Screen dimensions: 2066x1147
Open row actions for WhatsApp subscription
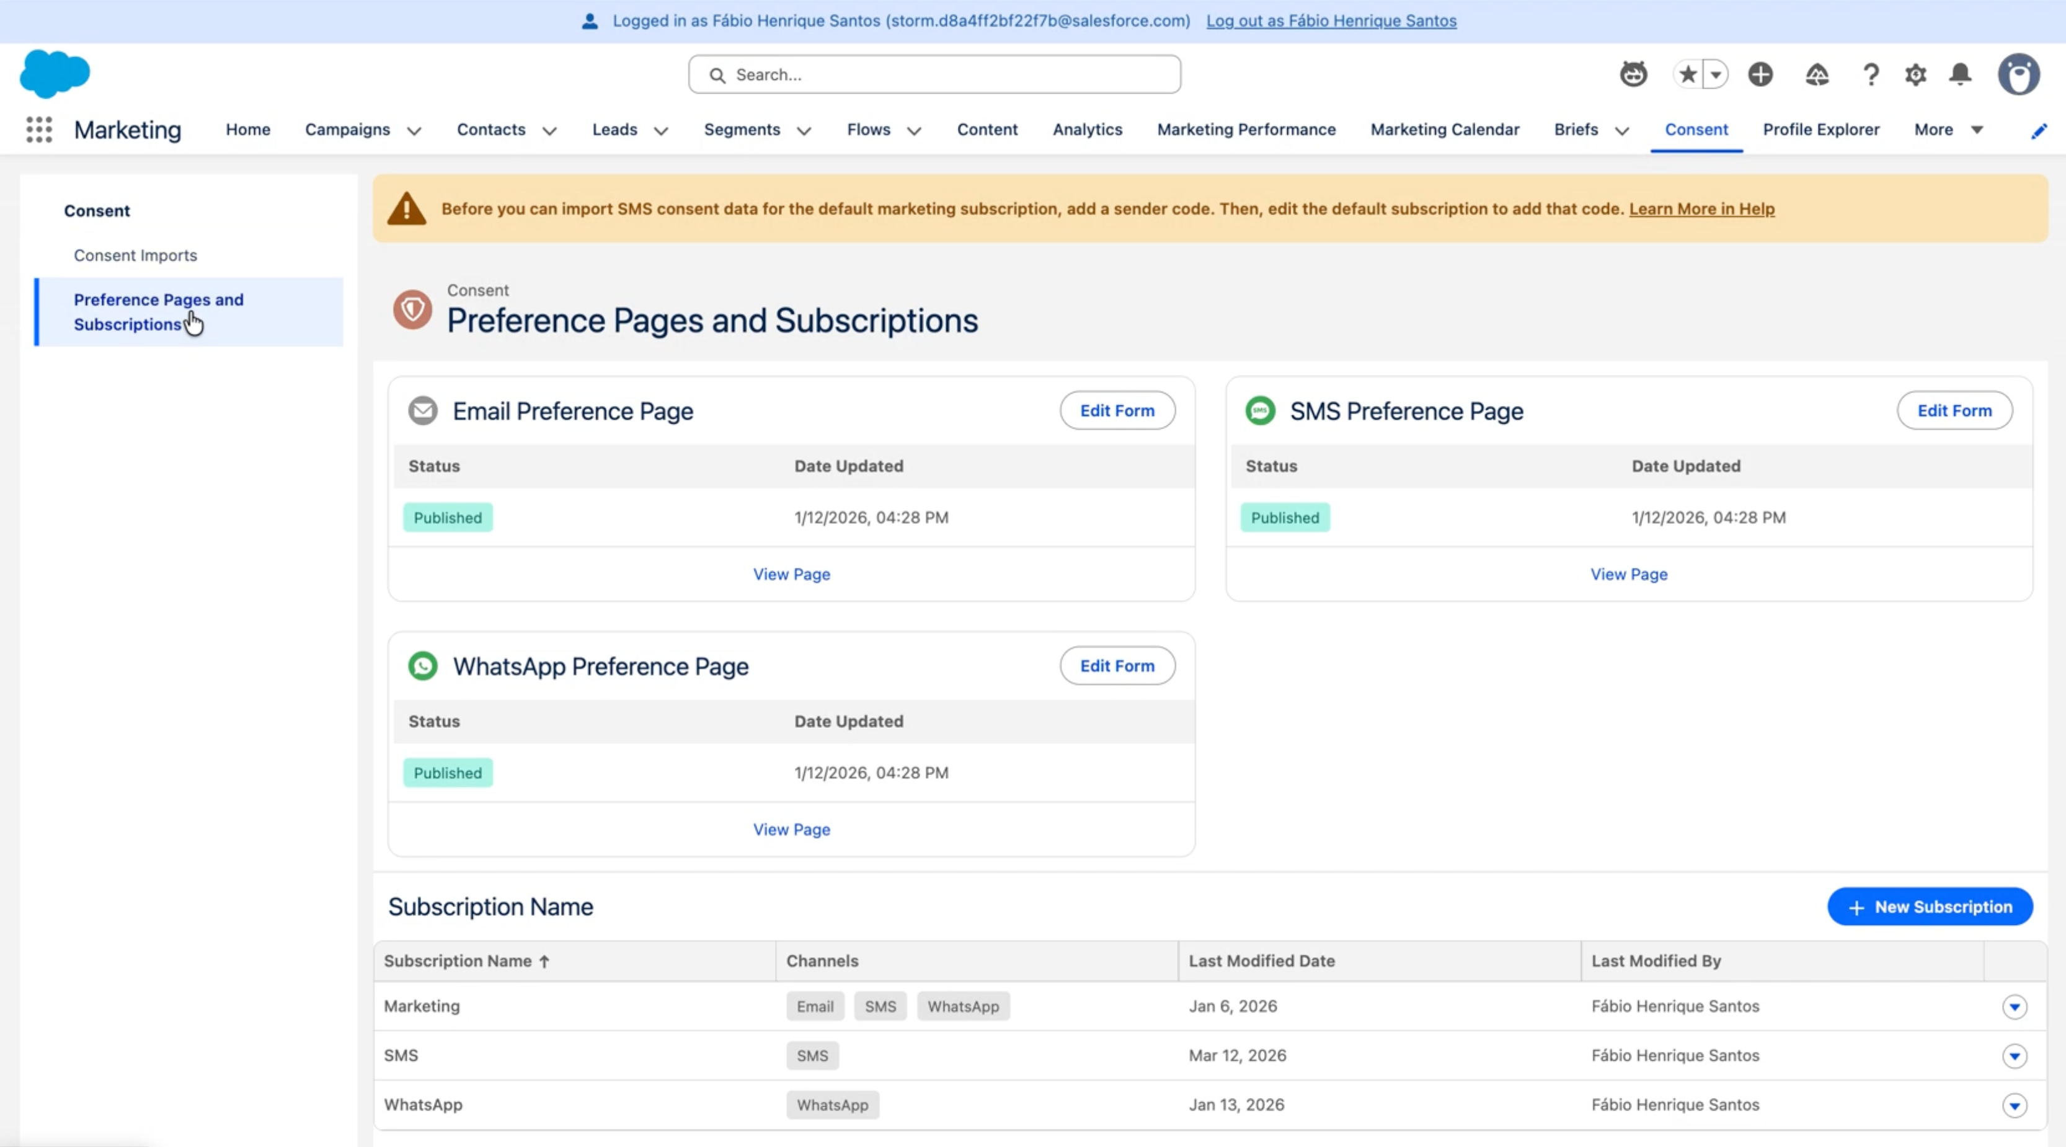point(2014,1105)
